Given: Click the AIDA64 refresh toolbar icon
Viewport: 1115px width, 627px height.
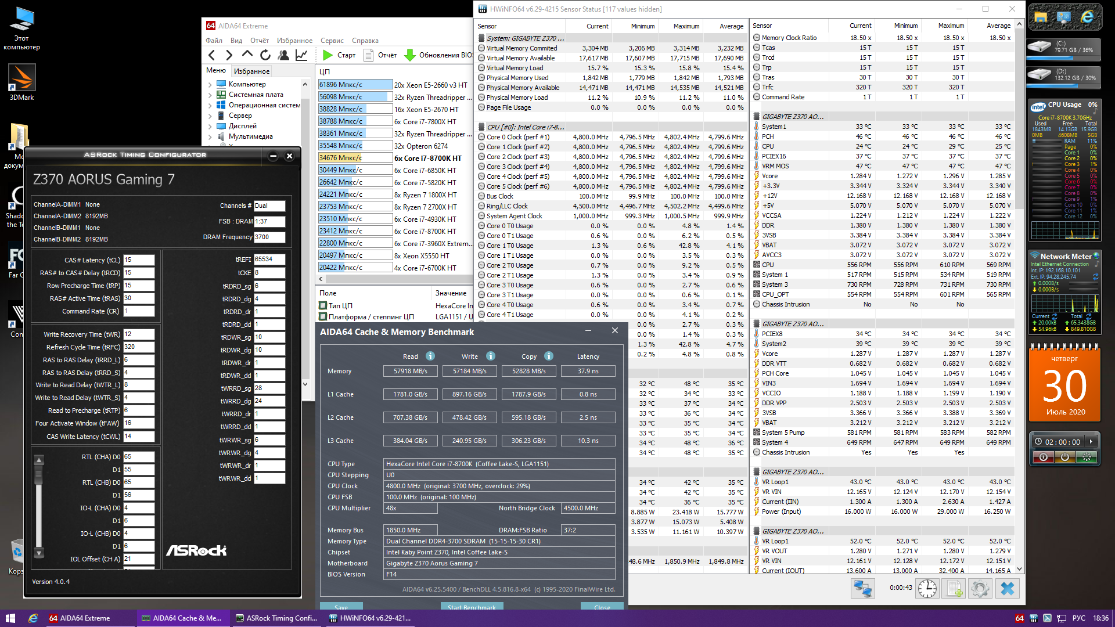Looking at the screenshot, I should tap(265, 55).
